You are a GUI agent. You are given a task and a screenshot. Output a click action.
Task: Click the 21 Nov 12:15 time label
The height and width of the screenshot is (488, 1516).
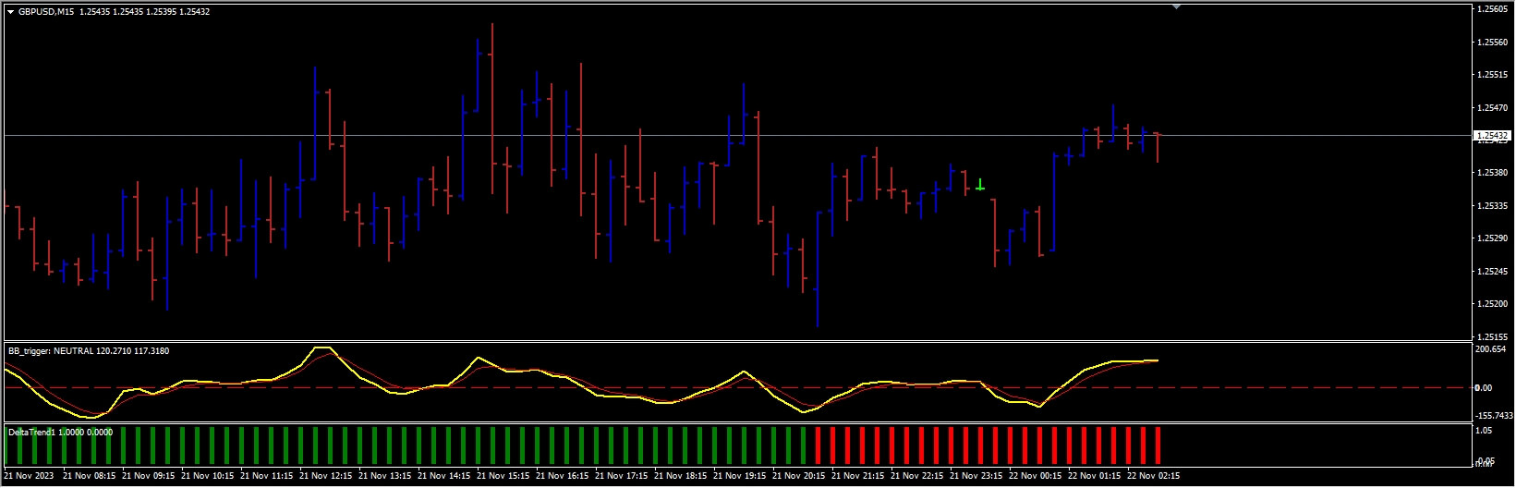click(x=326, y=477)
